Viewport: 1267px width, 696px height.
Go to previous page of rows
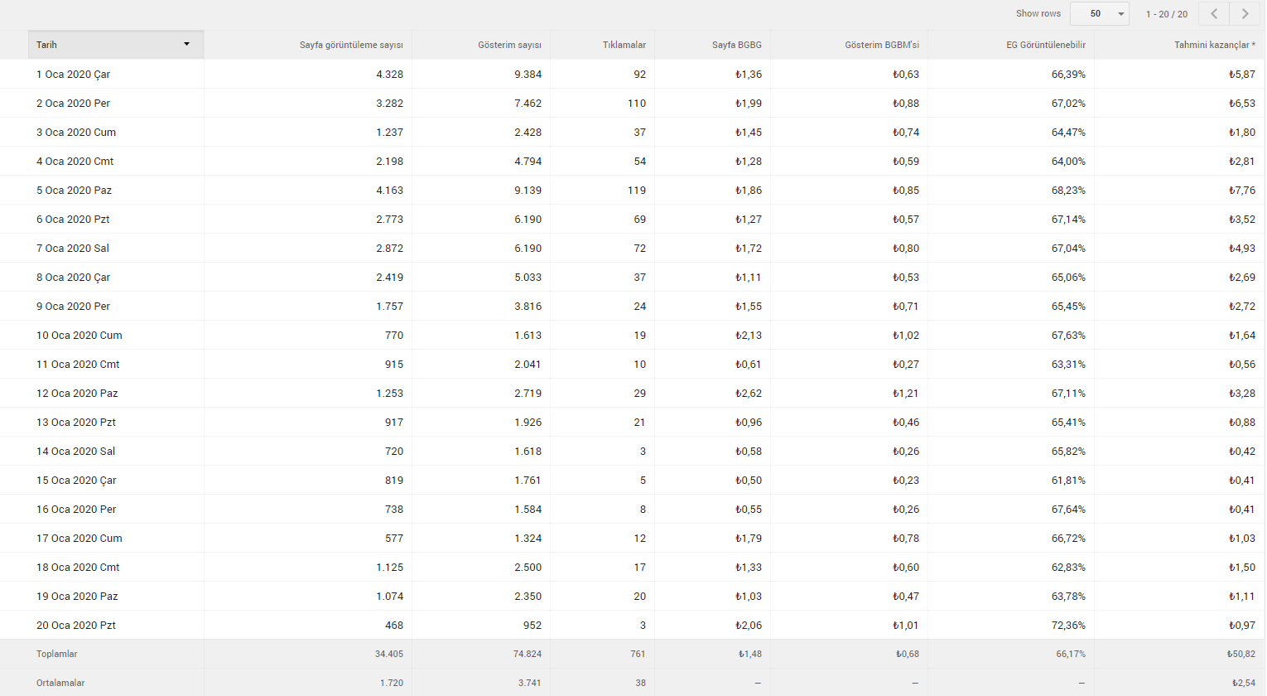coord(1214,13)
